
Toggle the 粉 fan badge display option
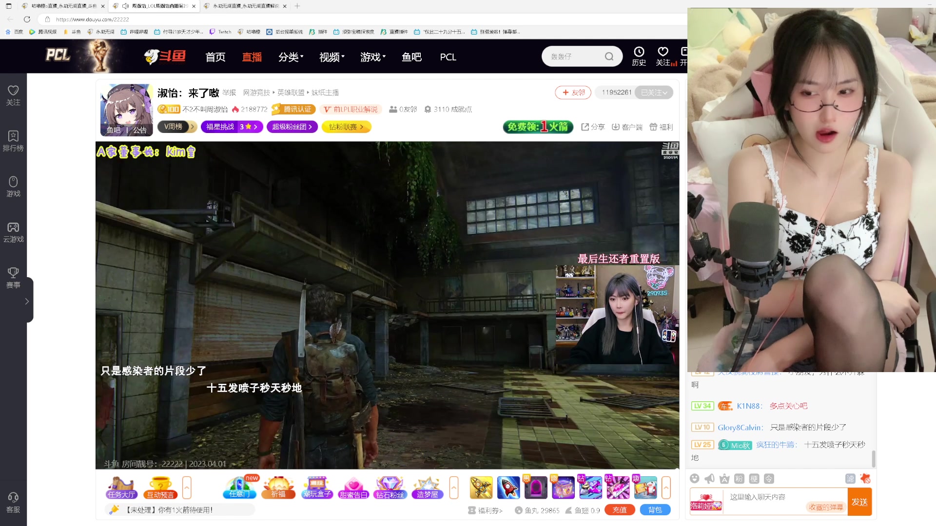click(x=739, y=479)
